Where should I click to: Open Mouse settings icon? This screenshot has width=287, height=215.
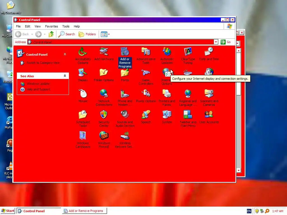tap(83, 94)
